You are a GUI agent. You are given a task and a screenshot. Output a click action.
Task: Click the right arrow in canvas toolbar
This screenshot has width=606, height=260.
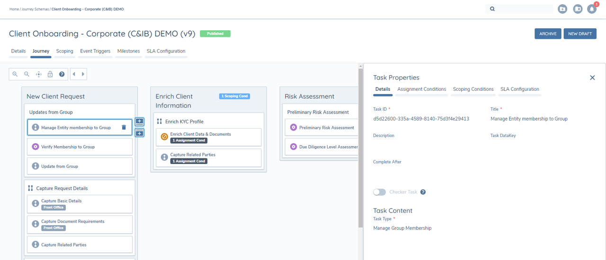(83, 74)
